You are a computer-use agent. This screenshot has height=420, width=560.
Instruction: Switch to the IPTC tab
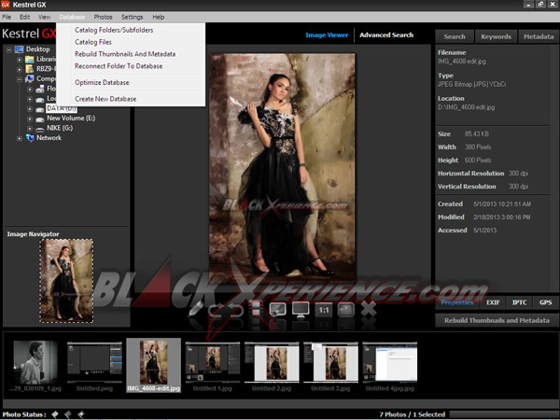point(519,302)
